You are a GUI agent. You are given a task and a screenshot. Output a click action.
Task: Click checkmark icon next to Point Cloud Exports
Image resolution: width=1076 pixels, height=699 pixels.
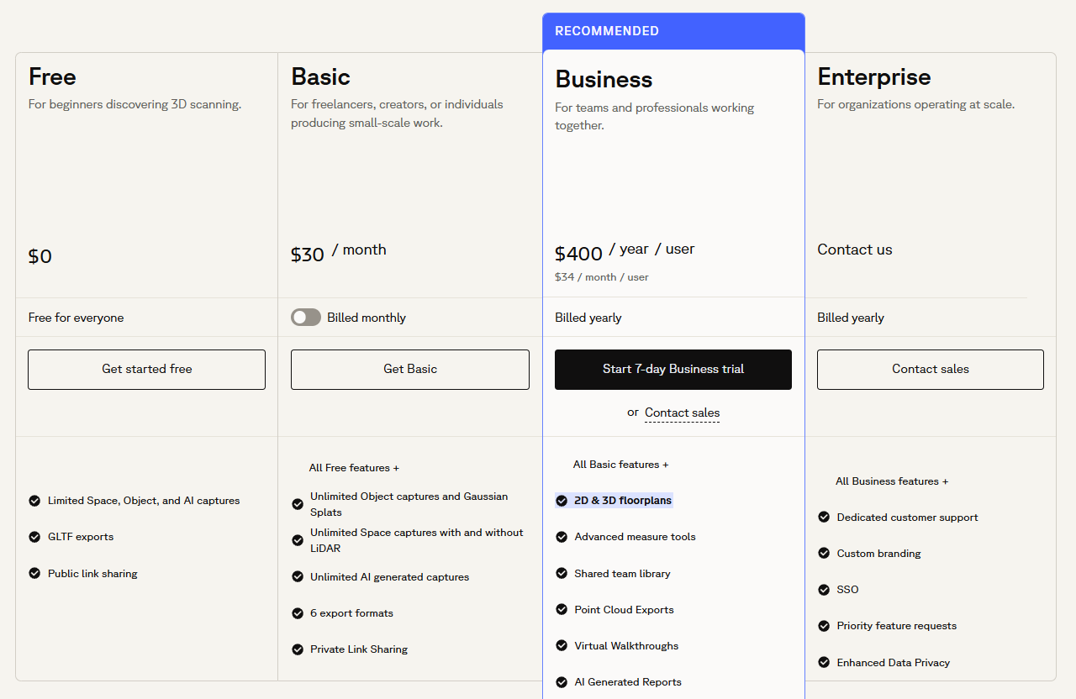tap(562, 610)
